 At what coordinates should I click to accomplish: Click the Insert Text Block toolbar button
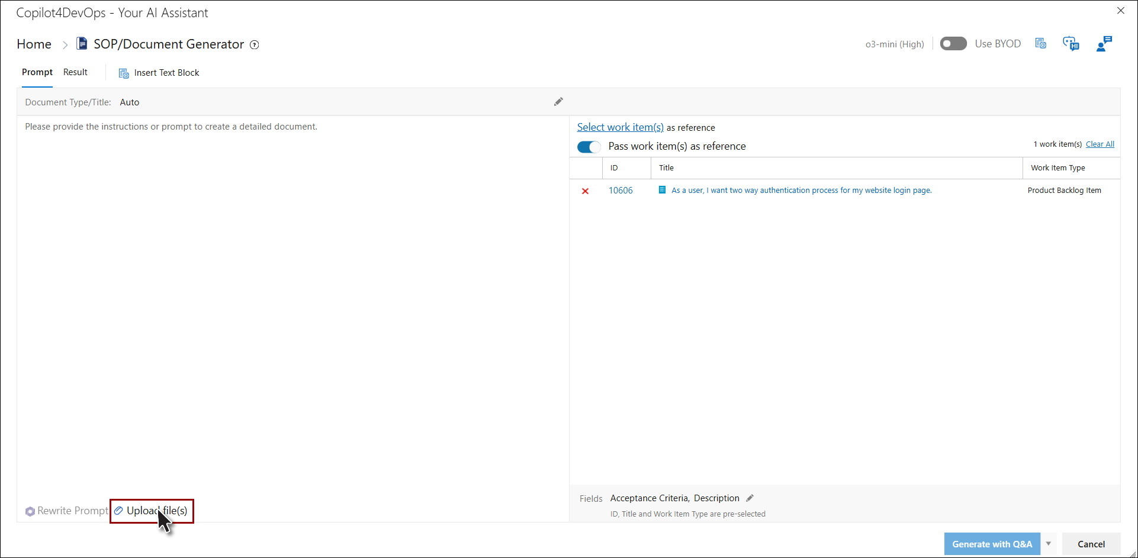(x=159, y=73)
